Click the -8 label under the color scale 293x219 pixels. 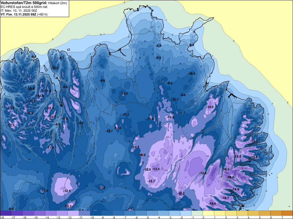pos(114,217)
